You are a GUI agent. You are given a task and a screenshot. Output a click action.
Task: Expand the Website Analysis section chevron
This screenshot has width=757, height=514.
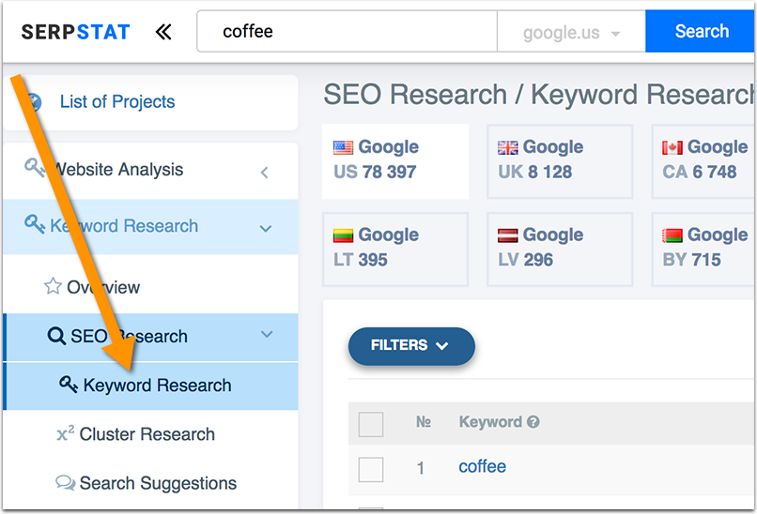coord(265,172)
